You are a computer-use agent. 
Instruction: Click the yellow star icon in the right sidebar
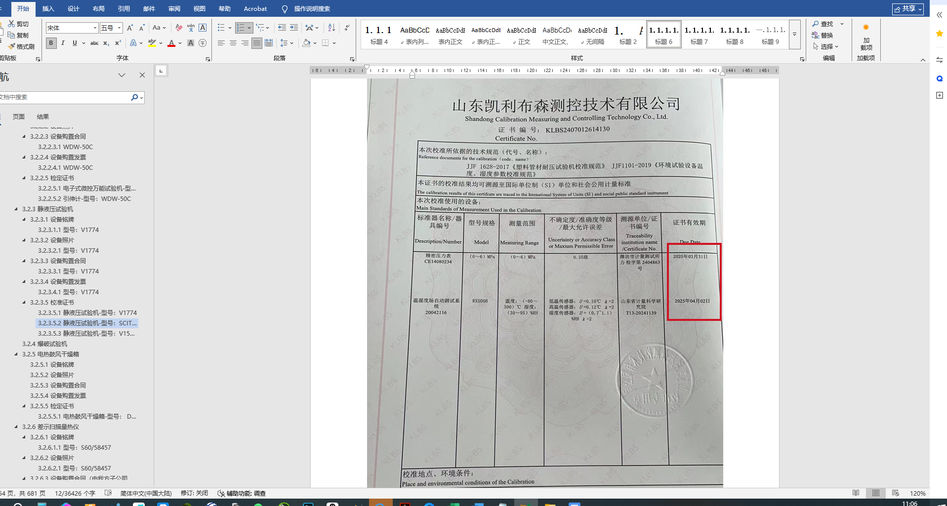[x=940, y=34]
